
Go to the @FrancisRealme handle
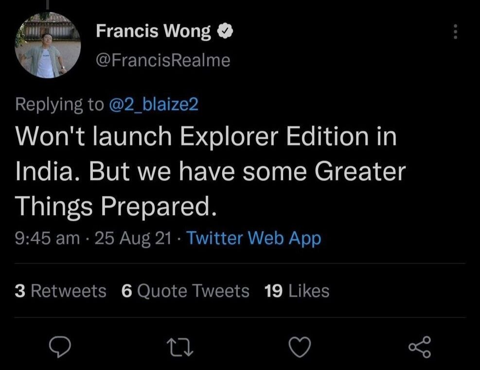click(163, 60)
